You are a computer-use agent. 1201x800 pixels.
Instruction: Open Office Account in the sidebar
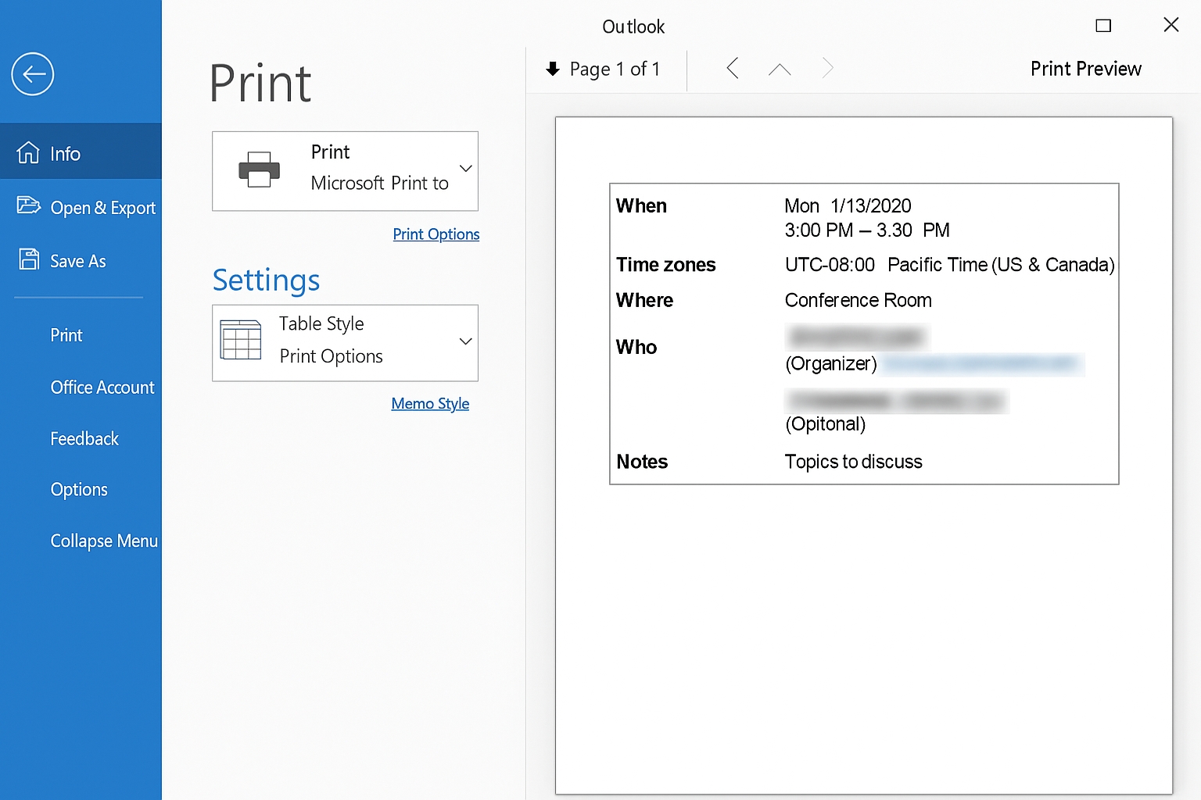[x=102, y=387]
